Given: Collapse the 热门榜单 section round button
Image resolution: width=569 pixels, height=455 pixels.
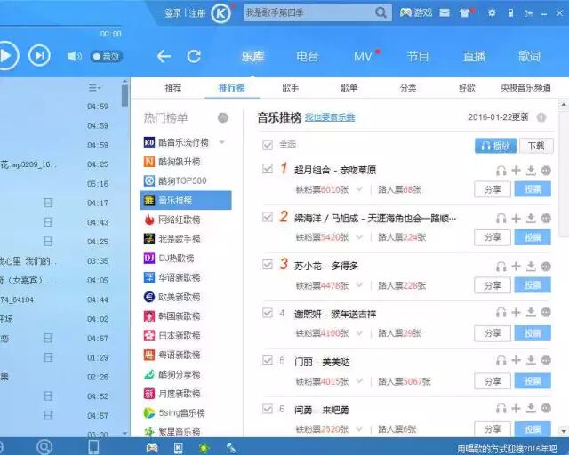Looking at the screenshot, I should point(223,118).
